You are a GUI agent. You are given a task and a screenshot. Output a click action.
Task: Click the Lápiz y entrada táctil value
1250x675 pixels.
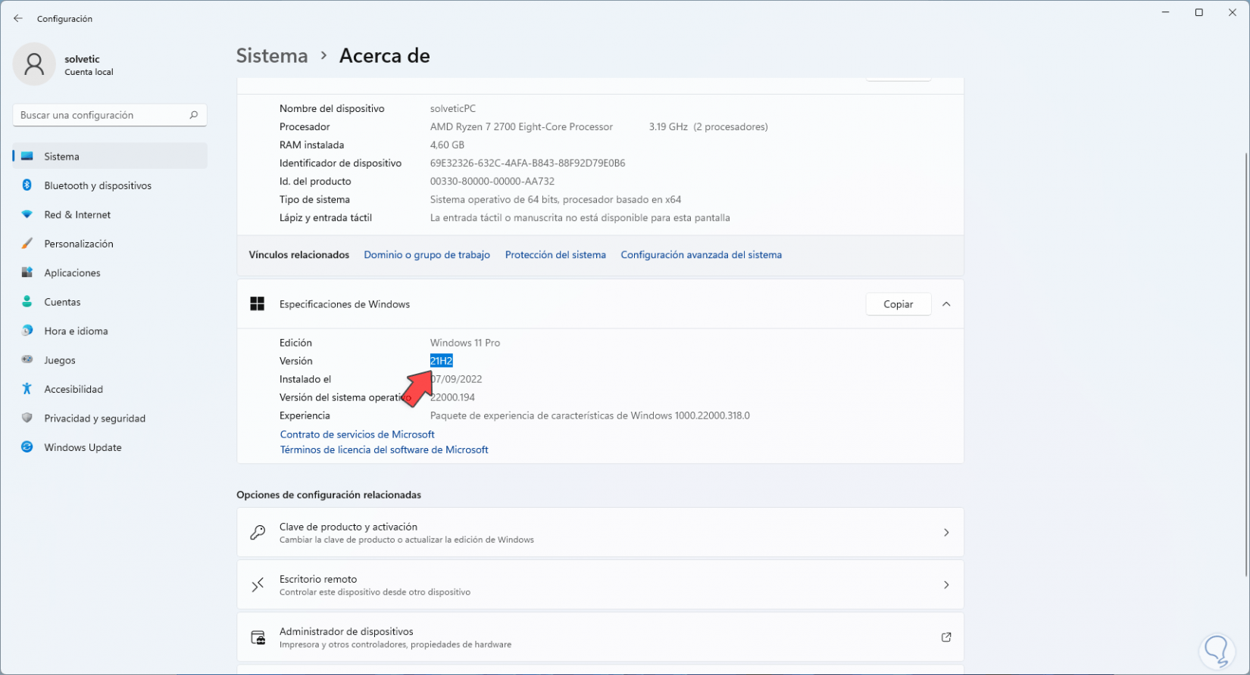click(580, 218)
